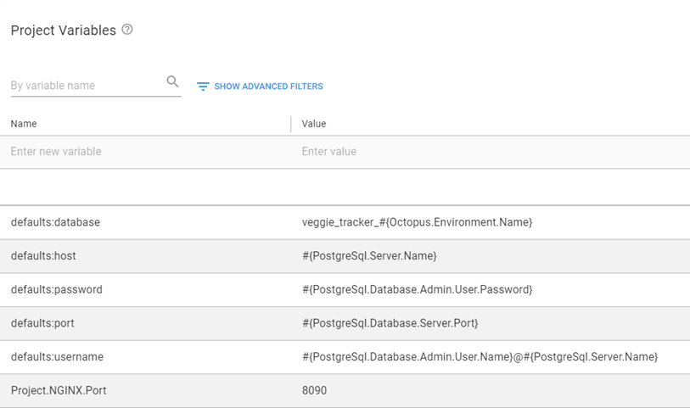Edit the 8090 port value cell
Screen dimensions: 690x408
pos(315,391)
